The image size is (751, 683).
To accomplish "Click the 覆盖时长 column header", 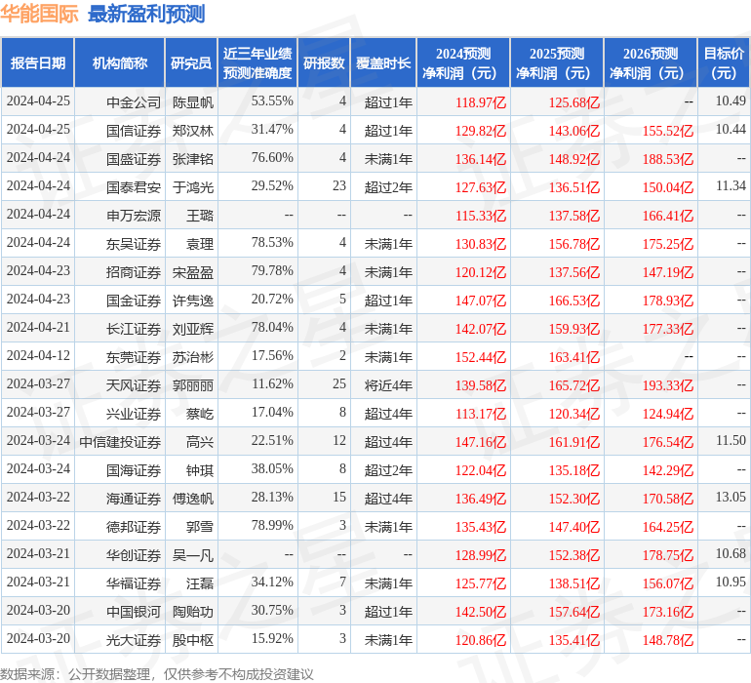I will pyautogui.click(x=383, y=62).
